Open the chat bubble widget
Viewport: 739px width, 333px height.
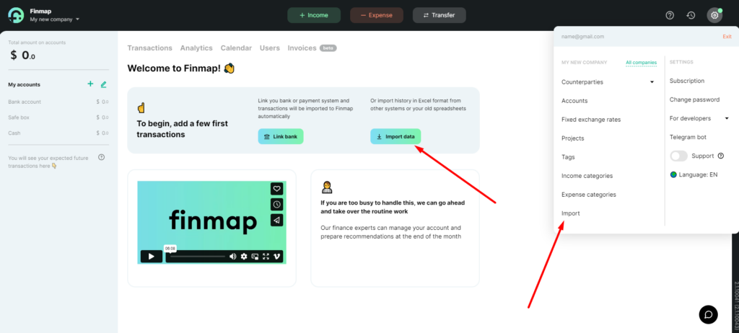(x=708, y=315)
